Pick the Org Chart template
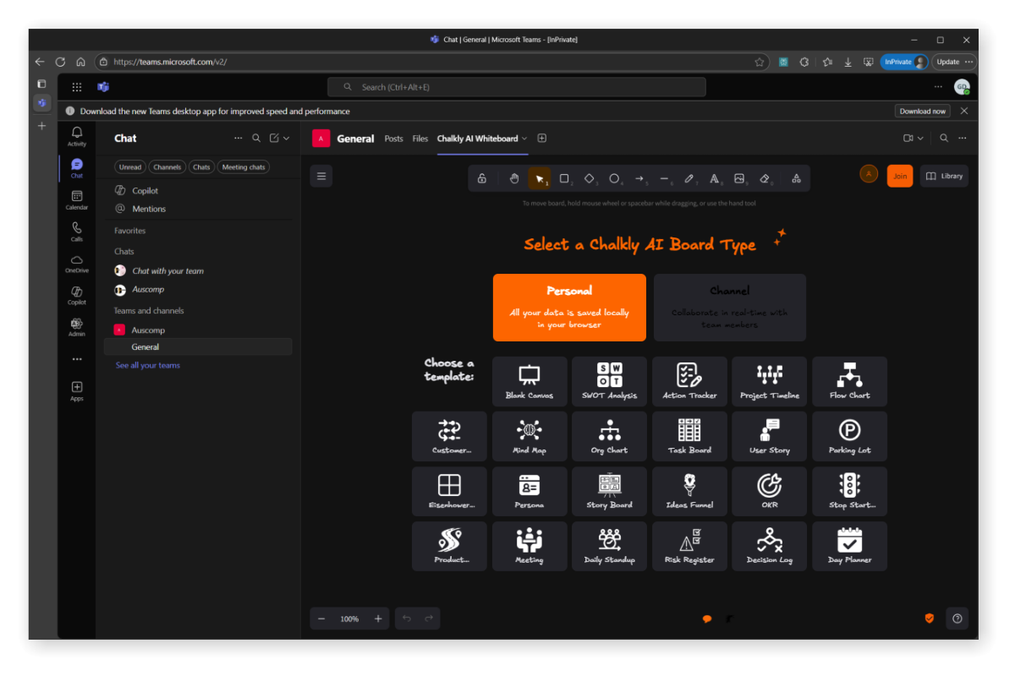Viewport: 1015px width, 676px height. (610, 437)
